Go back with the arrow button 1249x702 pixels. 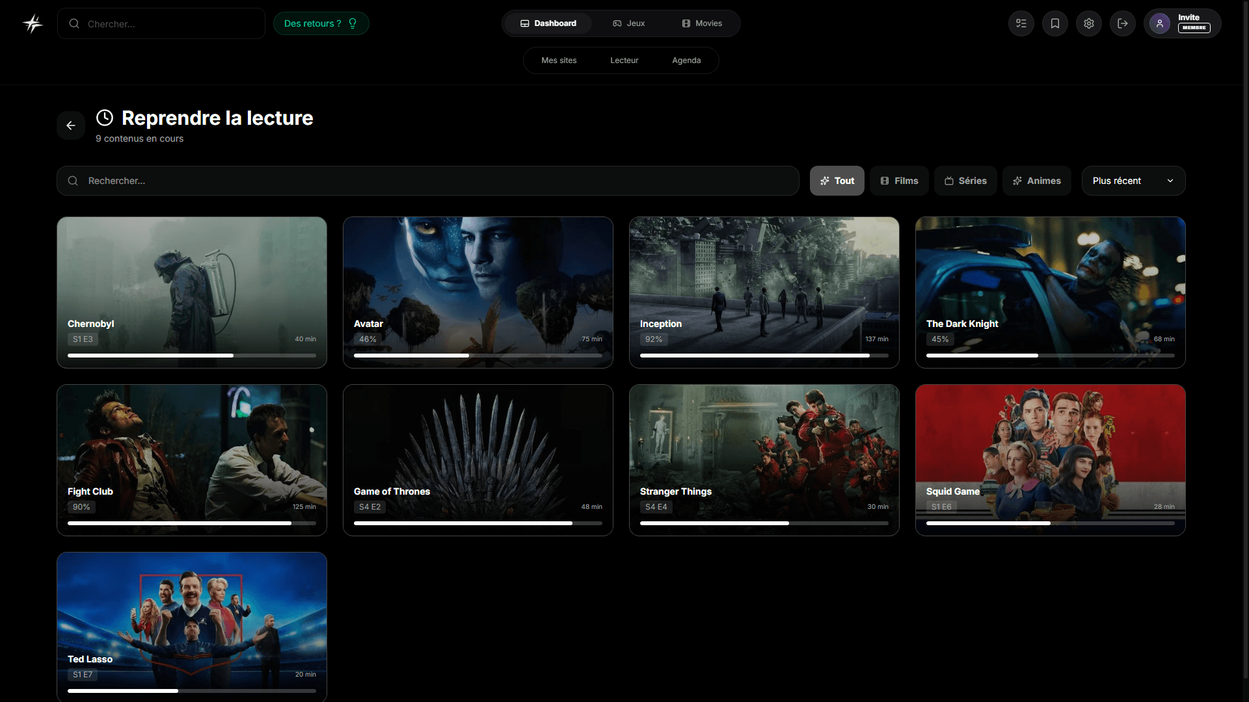[71, 125]
